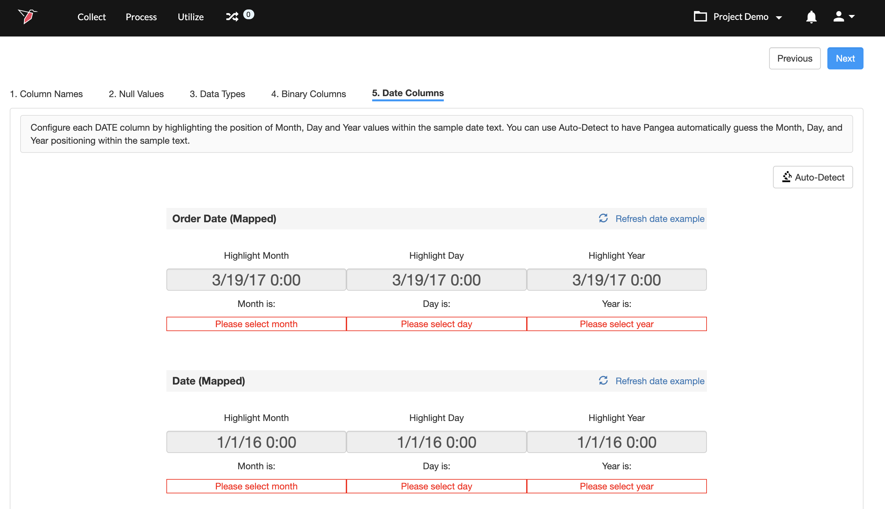
Task: Go to the Next step
Action: [x=845, y=58]
